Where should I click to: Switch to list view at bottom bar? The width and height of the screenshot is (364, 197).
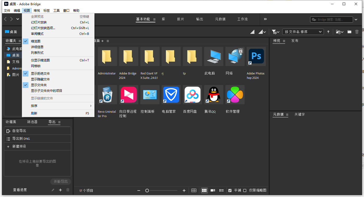click(x=221, y=190)
